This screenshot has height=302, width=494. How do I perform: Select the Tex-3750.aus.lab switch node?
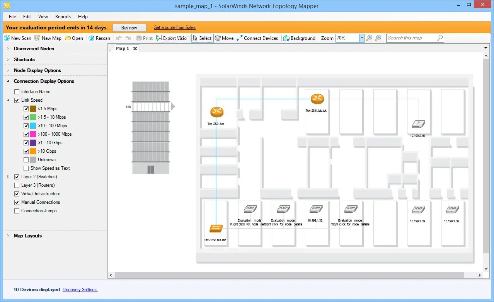pos(216,229)
